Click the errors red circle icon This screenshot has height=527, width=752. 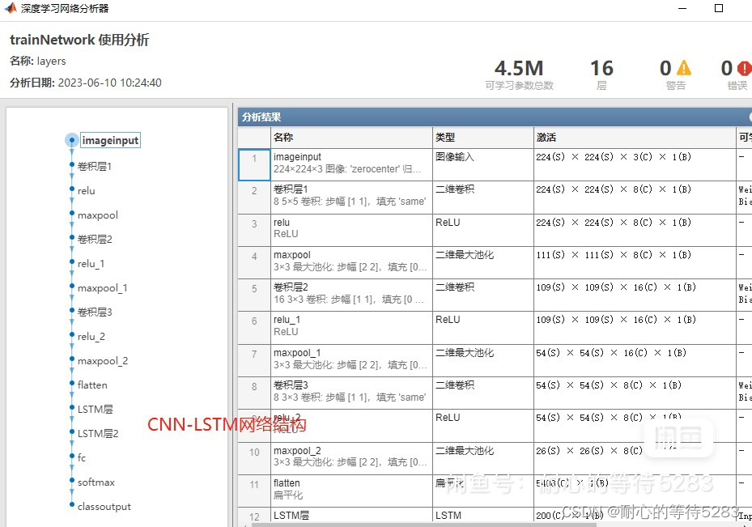click(x=745, y=68)
